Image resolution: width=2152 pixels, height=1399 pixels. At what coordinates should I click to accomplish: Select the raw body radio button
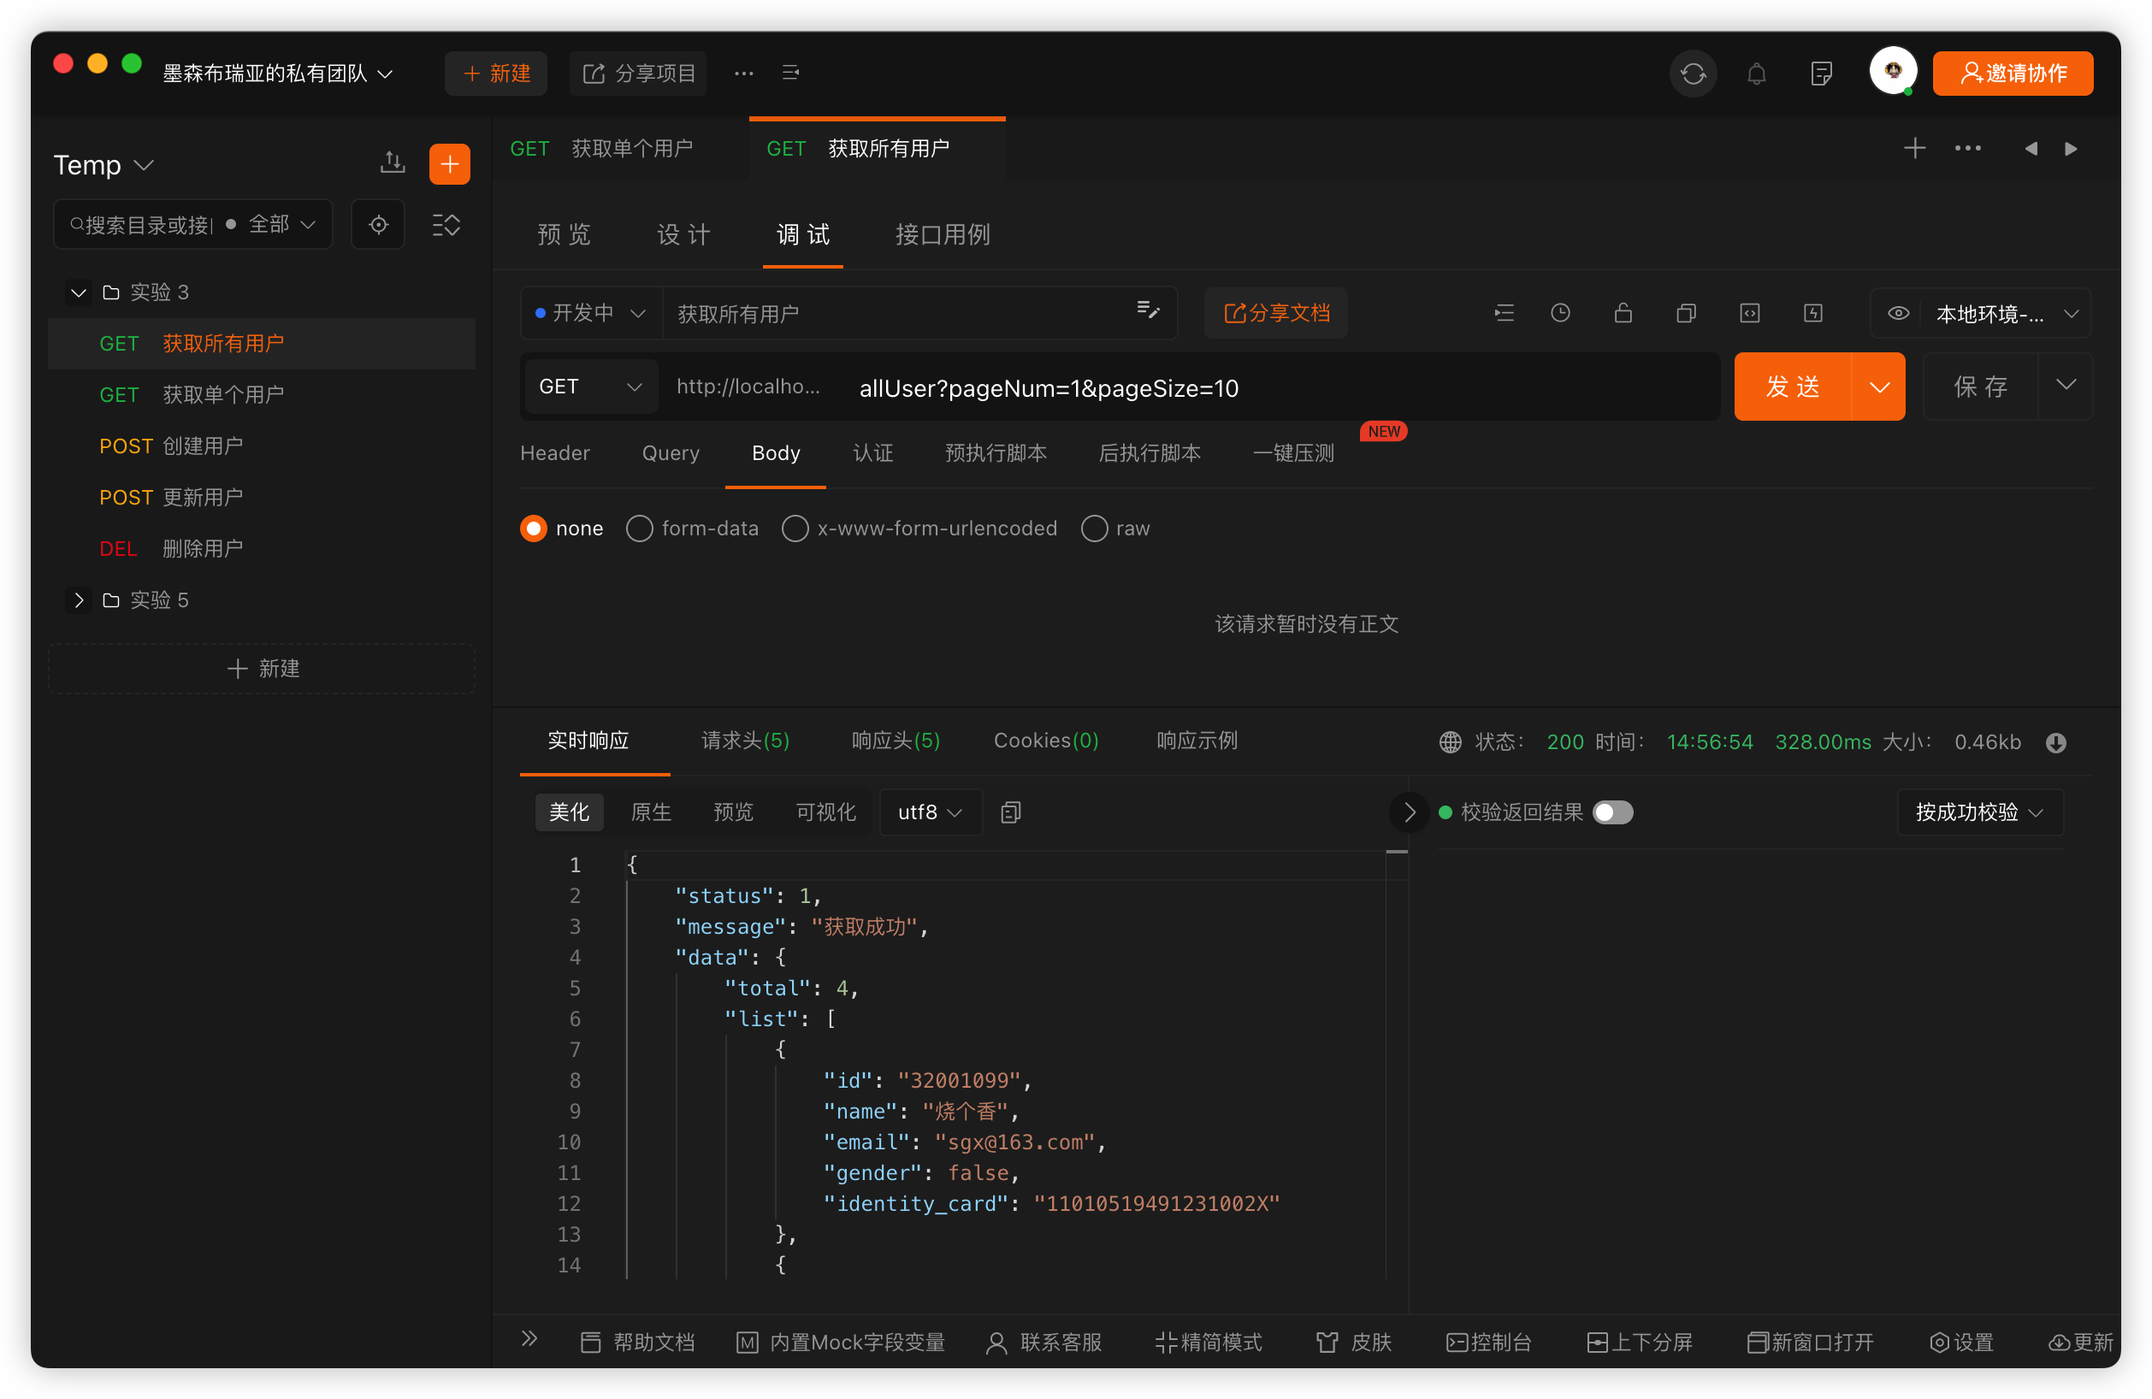coord(1094,528)
